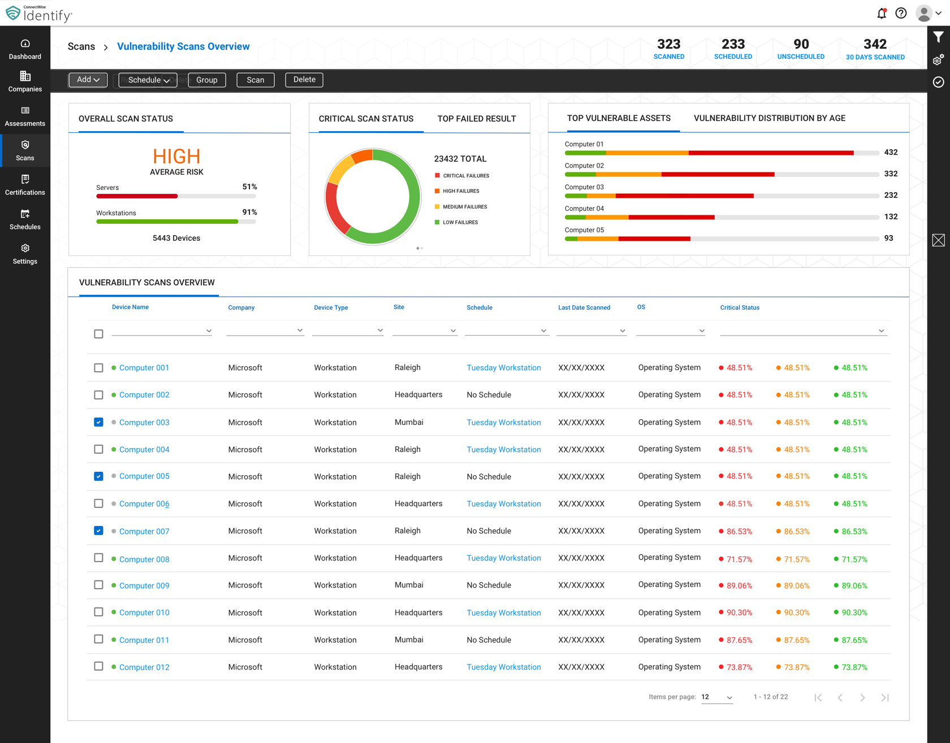Go to first page of table
This screenshot has width=950, height=743.
[818, 697]
